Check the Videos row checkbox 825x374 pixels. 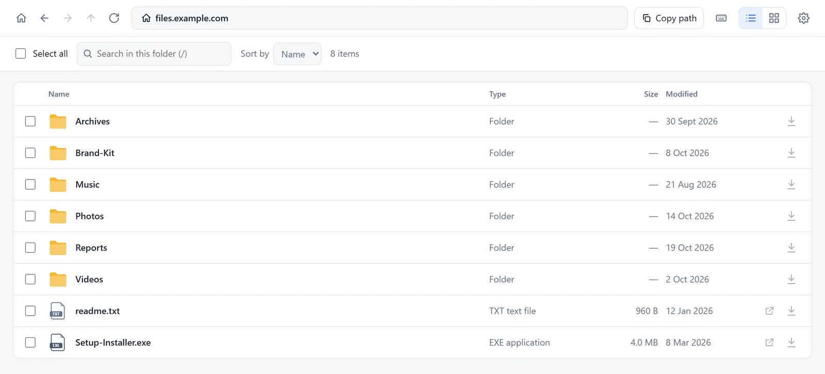[30, 279]
